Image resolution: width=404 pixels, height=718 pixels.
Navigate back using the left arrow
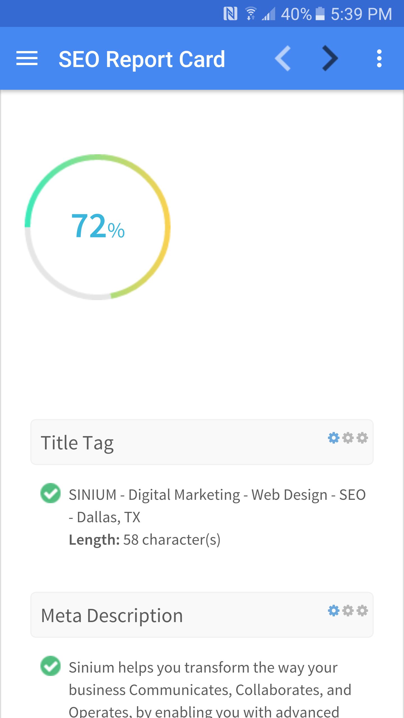pos(283,59)
